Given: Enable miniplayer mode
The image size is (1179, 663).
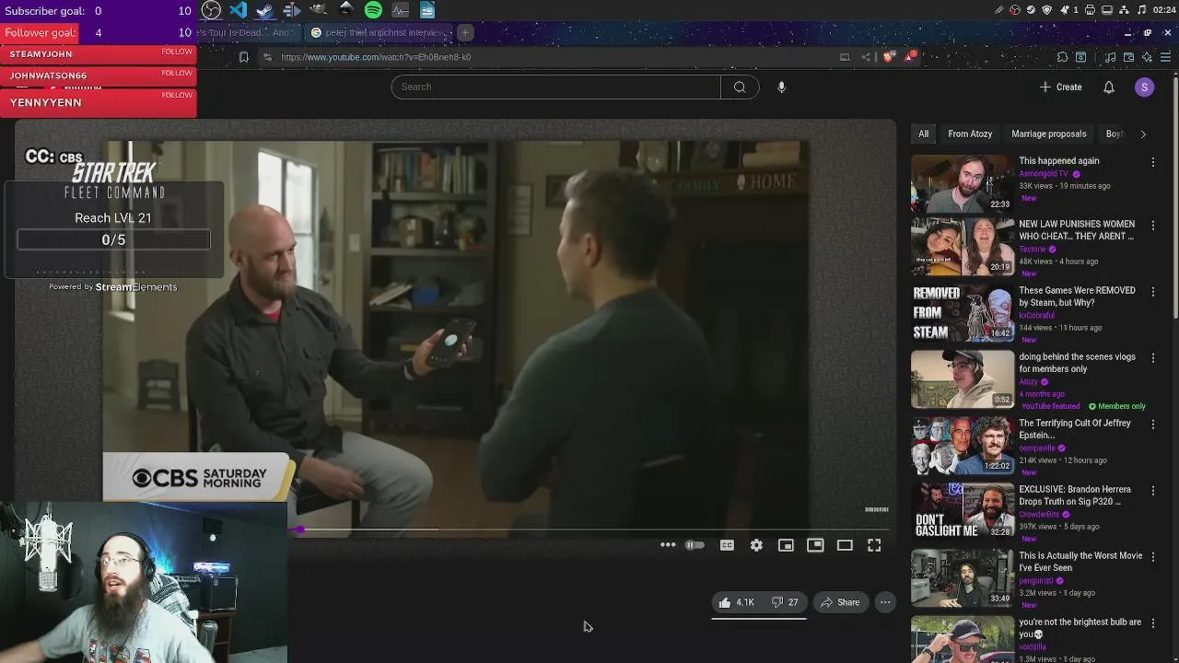Looking at the screenshot, I should 786,545.
